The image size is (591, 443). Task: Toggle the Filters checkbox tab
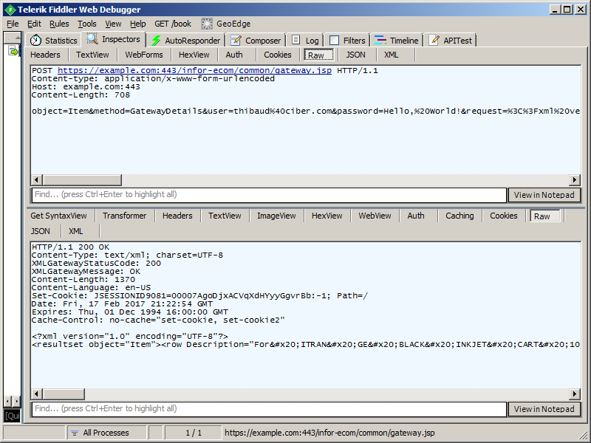click(x=347, y=41)
